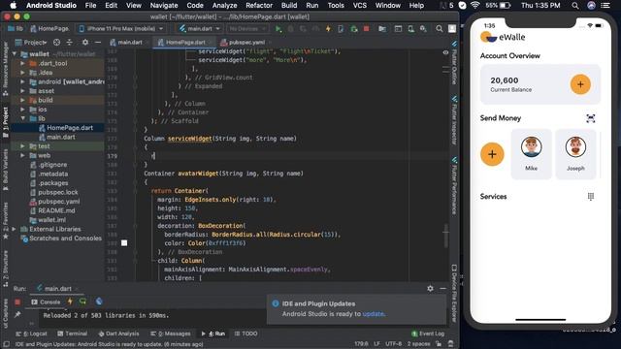Open the Project view selector dropdown
The height and width of the screenshot is (349, 621).
pyautogui.click(x=31, y=43)
